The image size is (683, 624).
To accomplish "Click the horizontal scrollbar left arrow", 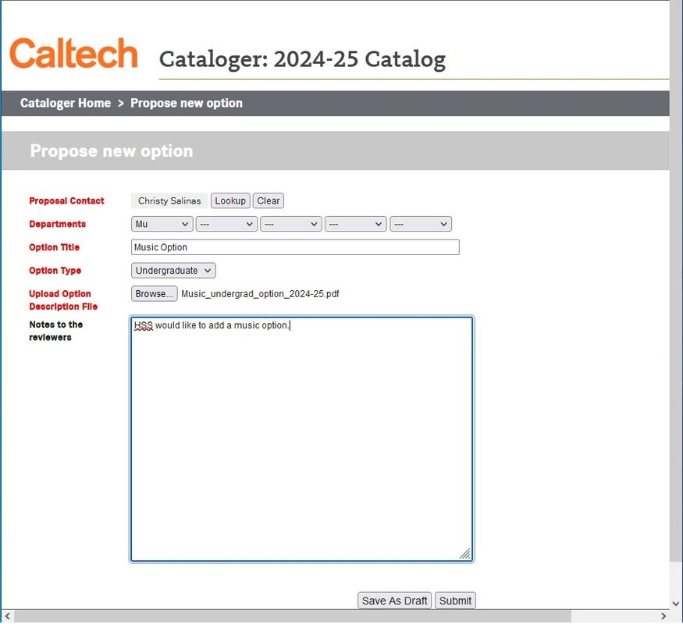I will [7, 617].
